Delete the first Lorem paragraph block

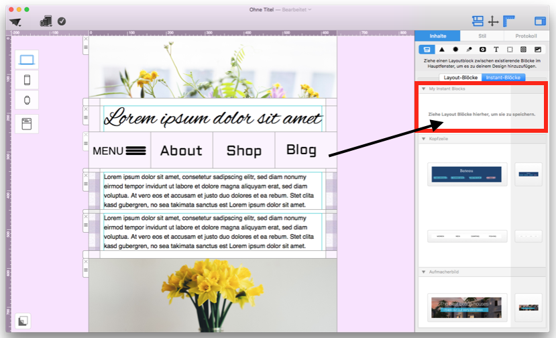(x=86, y=176)
